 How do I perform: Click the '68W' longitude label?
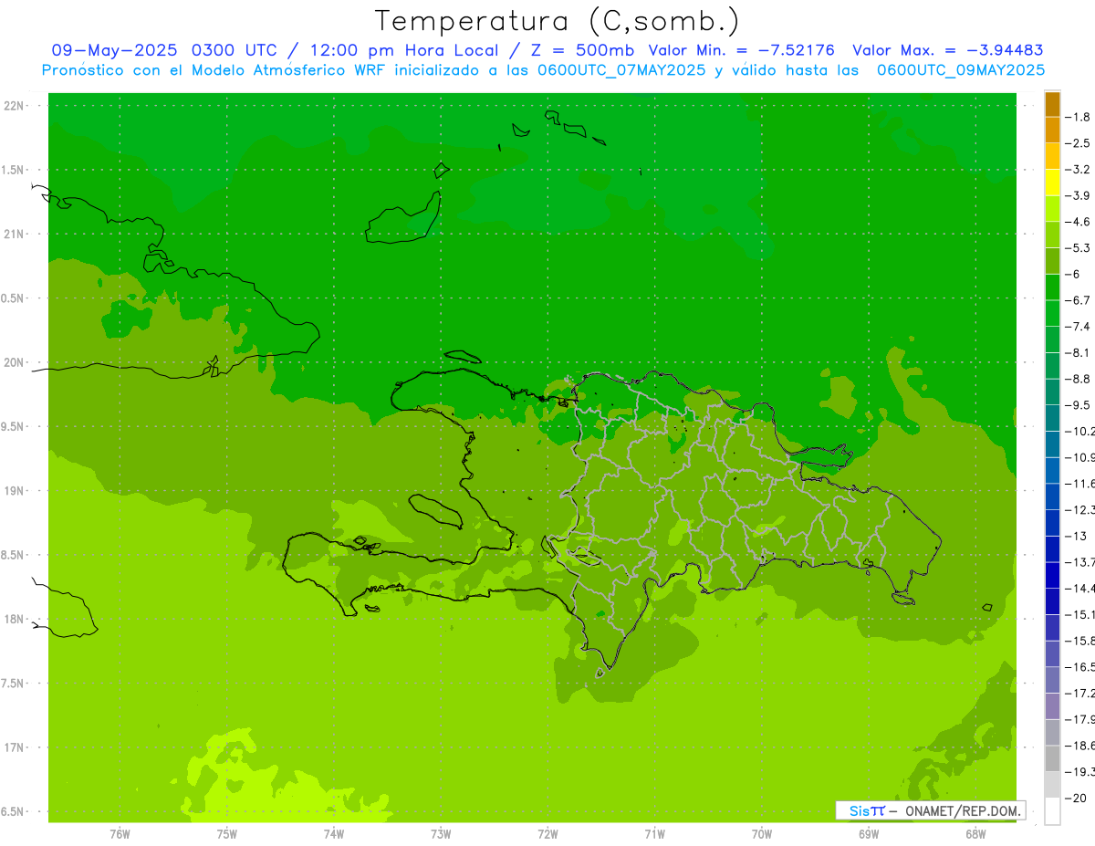(x=975, y=834)
